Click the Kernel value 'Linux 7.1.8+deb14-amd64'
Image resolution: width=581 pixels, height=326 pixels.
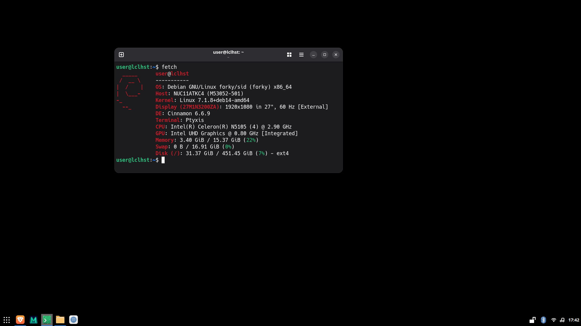[215, 100]
